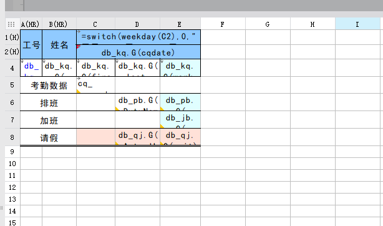Select column header A(HR)
Image resolution: width=383 pixels, height=226 pixels.
tap(31, 24)
